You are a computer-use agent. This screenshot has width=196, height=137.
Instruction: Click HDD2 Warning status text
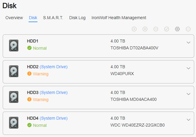[41, 74]
